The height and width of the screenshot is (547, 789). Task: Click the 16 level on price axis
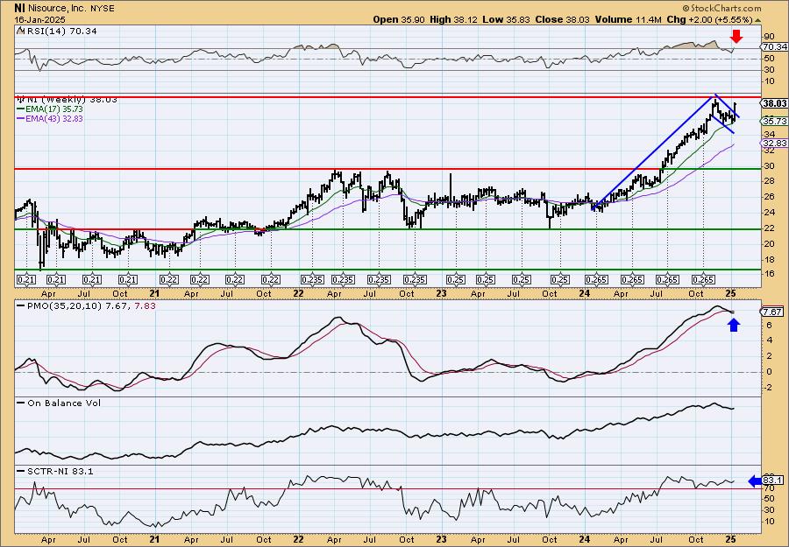tap(769, 275)
